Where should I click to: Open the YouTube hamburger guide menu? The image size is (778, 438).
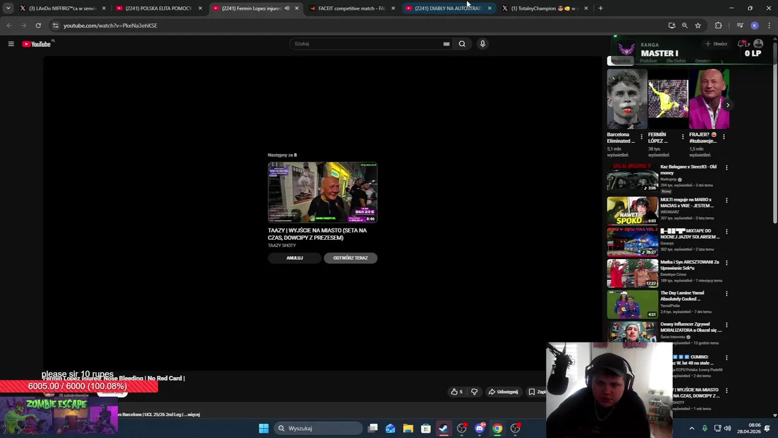(11, 44)
